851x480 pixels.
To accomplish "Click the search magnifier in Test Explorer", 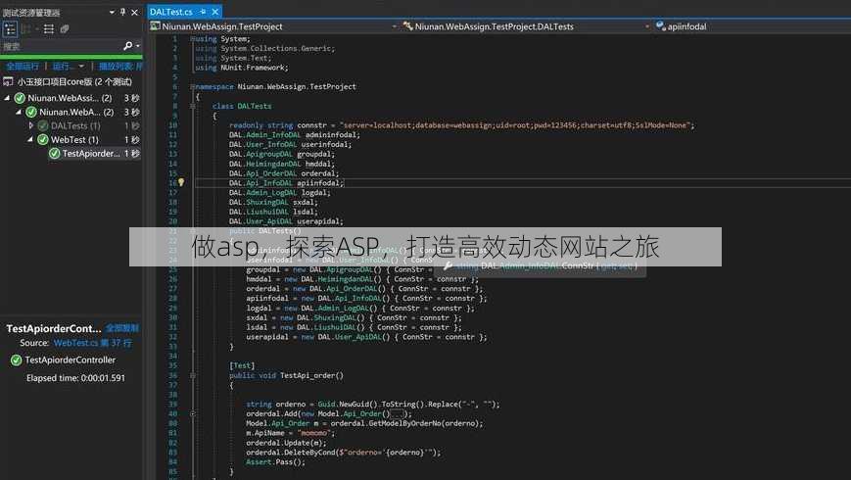I will [127, 46].
